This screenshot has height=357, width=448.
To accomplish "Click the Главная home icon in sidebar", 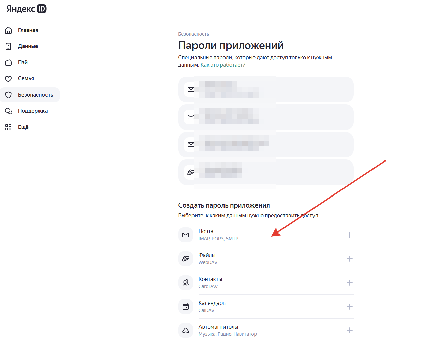I will click(x=9, y=30).
